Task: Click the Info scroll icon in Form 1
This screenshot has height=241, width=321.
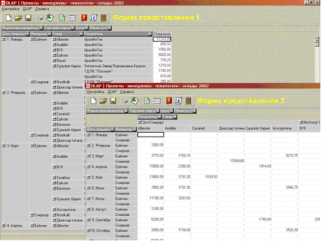Action: coord(94,18)
